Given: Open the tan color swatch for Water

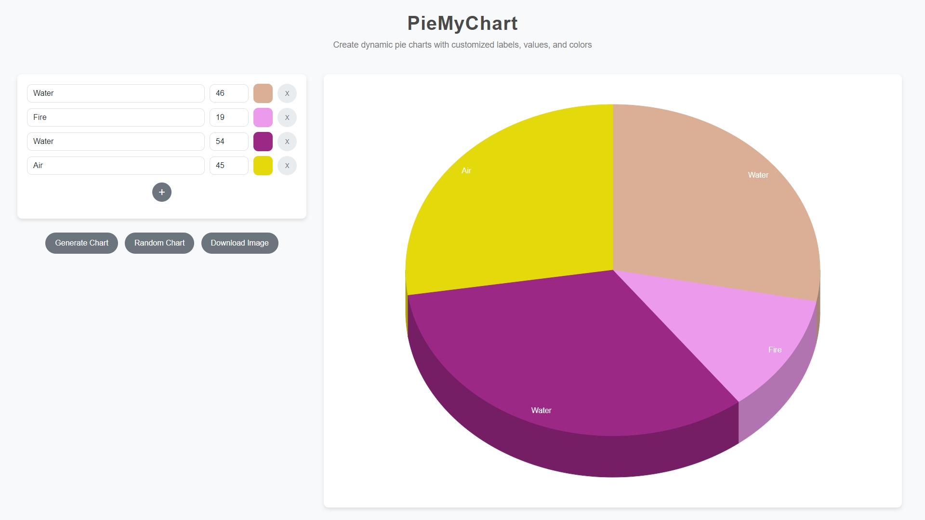Looking at the screenshot, I should [263, 93].
